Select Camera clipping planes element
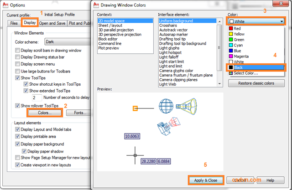This screenshot has width=292, height=190. point(188,80)
